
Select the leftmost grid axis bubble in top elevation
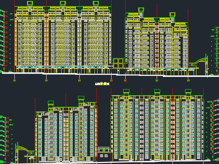click(x=14, y=81)
